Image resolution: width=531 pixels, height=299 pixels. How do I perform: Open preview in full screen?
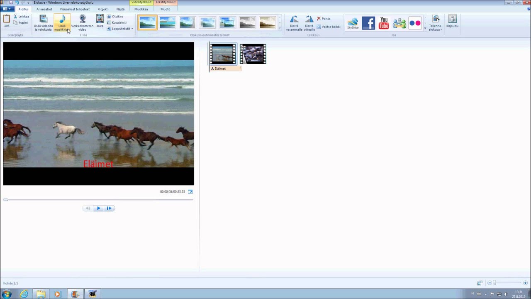[x=190, y=192]
